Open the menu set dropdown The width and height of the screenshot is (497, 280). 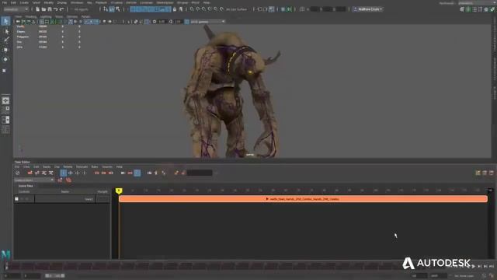(x=16, y=9)
